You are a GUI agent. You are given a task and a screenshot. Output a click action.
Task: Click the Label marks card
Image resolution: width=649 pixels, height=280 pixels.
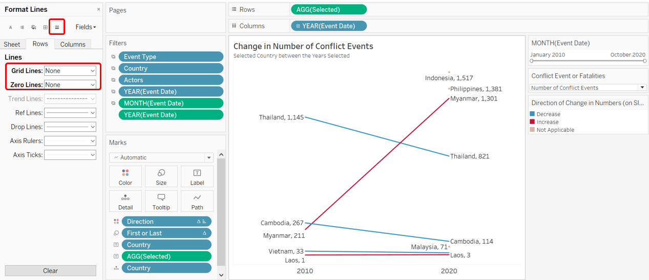point(197,176)
